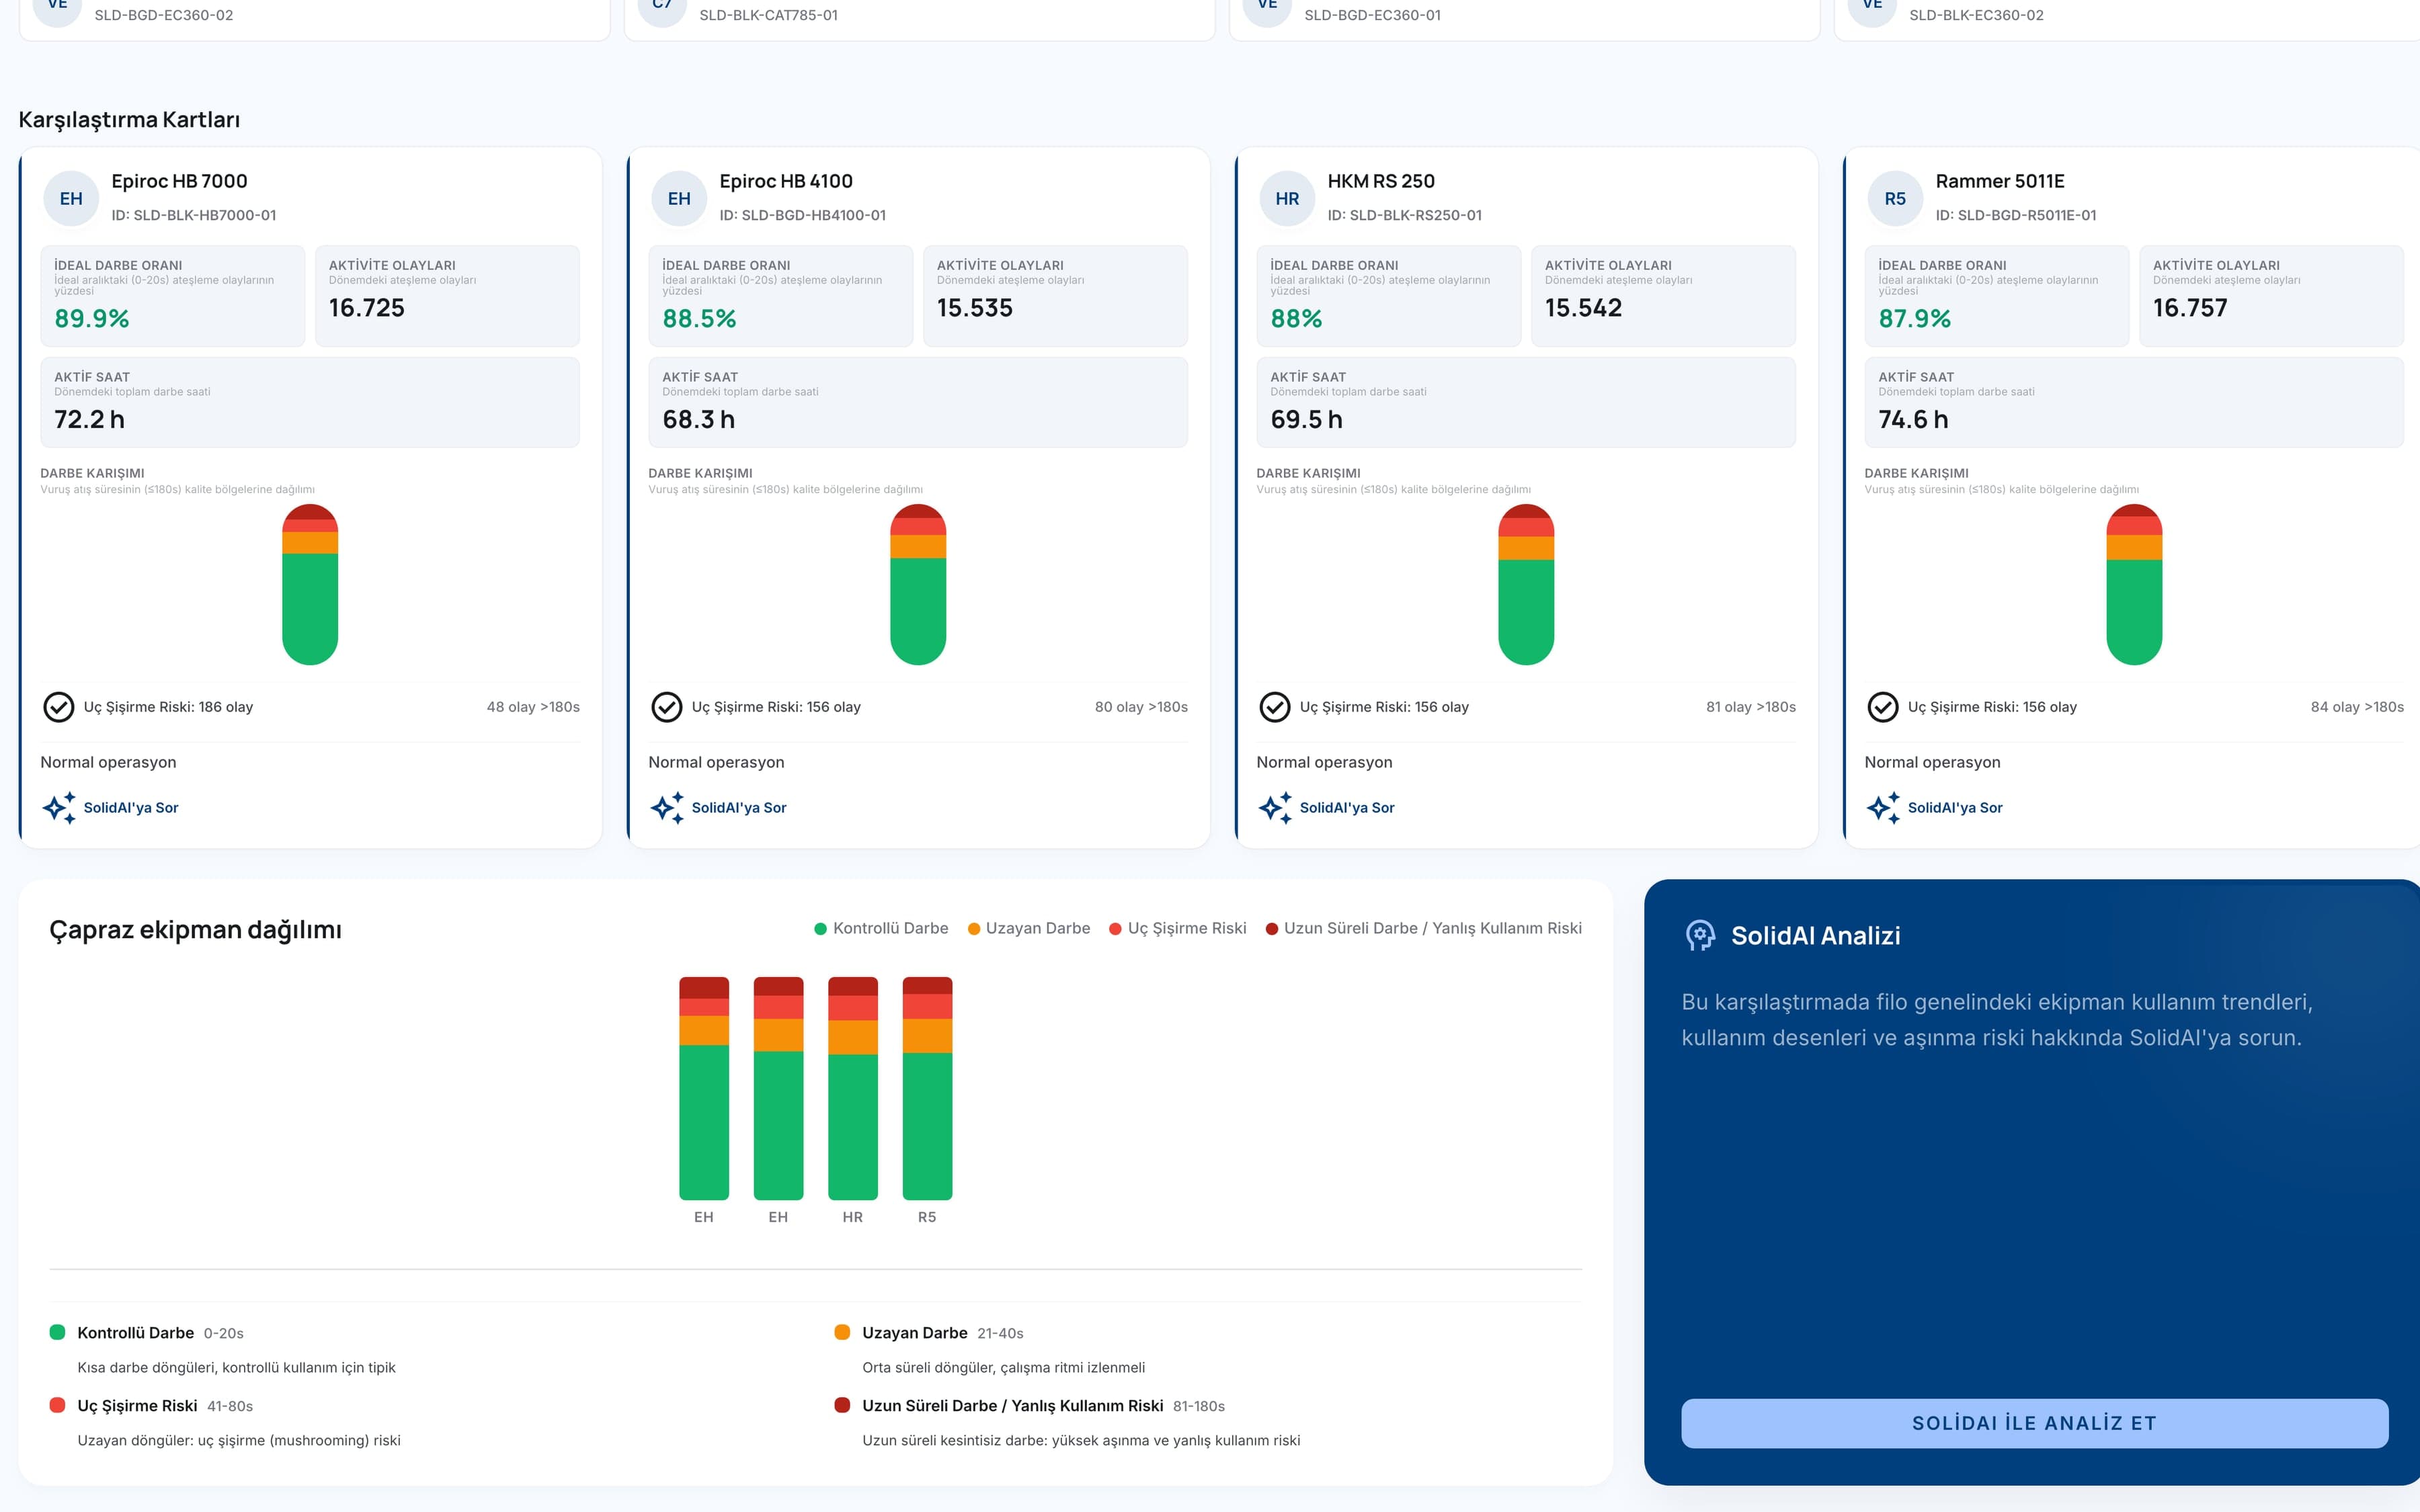This screenshot has height=1512, width=2420.
Task: Click the Uç Şişirme Riski: 186 olay text
Action: click(168, 707)
